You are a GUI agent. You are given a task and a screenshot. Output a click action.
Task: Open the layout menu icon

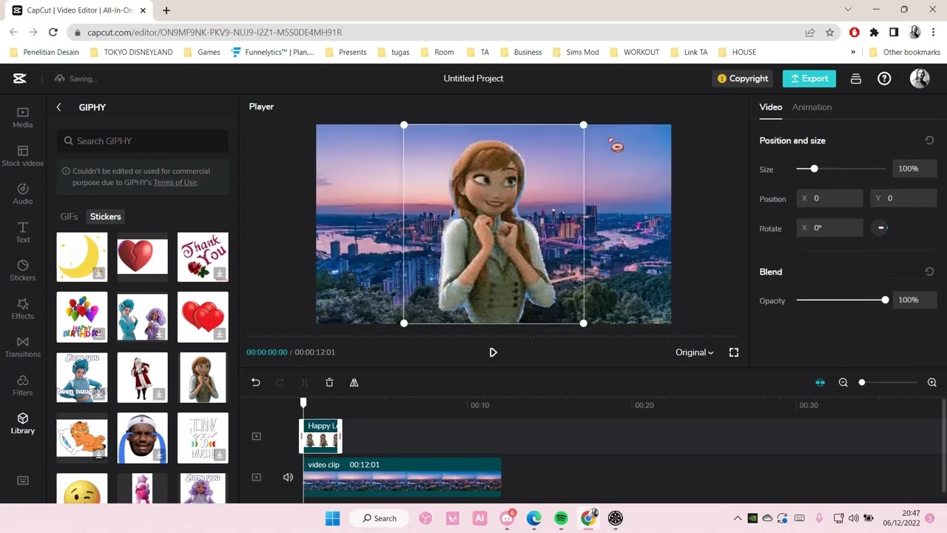[856, 78]
